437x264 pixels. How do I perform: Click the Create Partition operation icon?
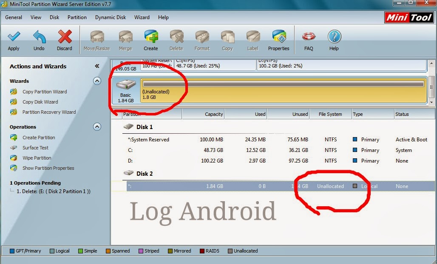[13, 138]
